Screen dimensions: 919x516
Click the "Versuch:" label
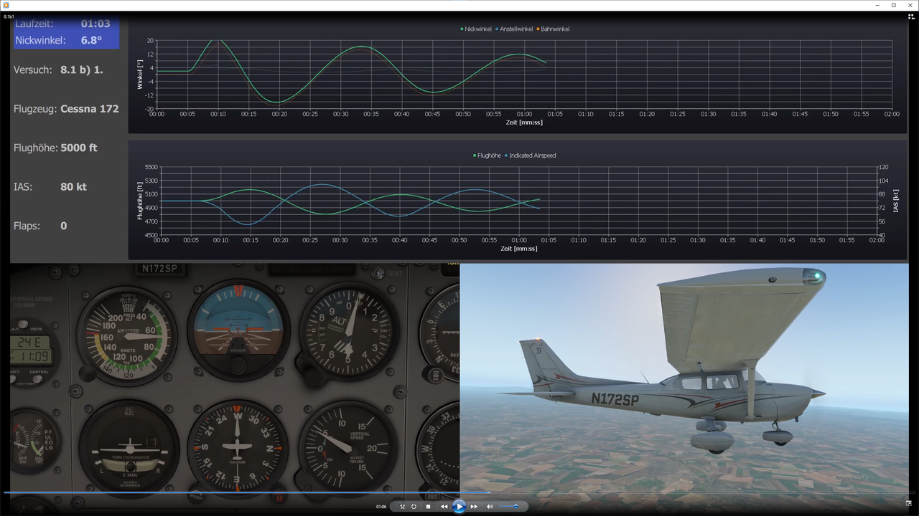33,70
